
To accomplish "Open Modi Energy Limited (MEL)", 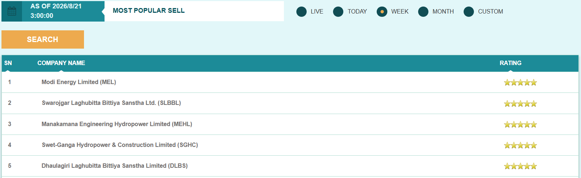I will tap(79, 82).
